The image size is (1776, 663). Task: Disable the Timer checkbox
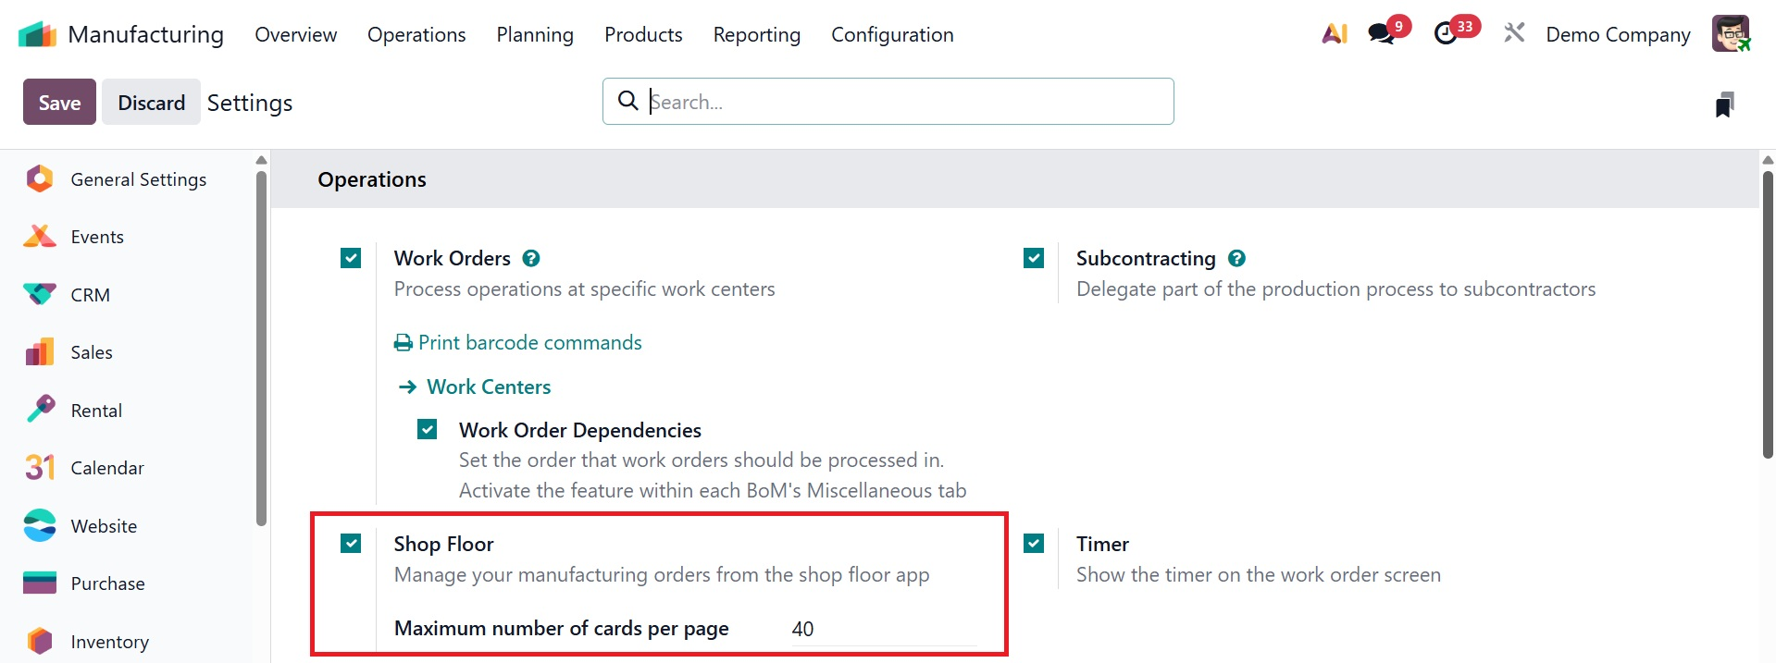1034,544
